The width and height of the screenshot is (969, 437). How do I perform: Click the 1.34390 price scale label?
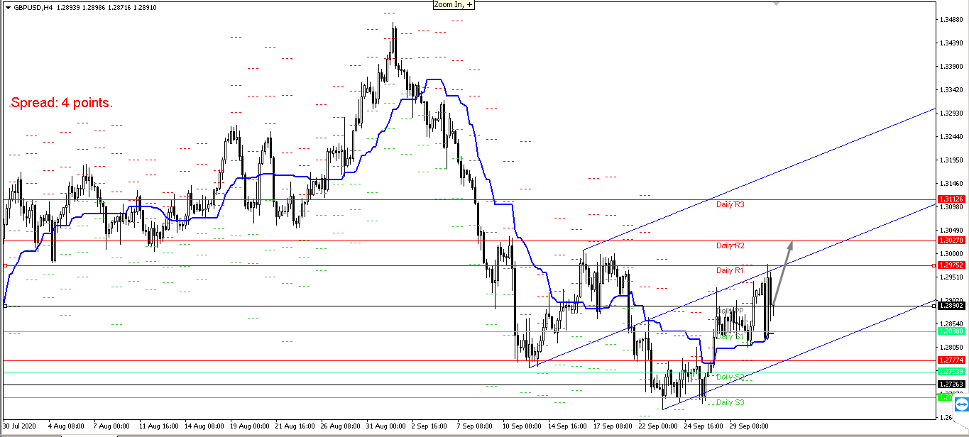coord(951,43)
